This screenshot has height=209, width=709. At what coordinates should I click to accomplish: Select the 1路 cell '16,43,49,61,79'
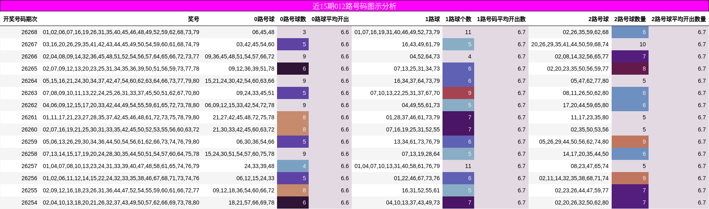click(x=421, y=44)
